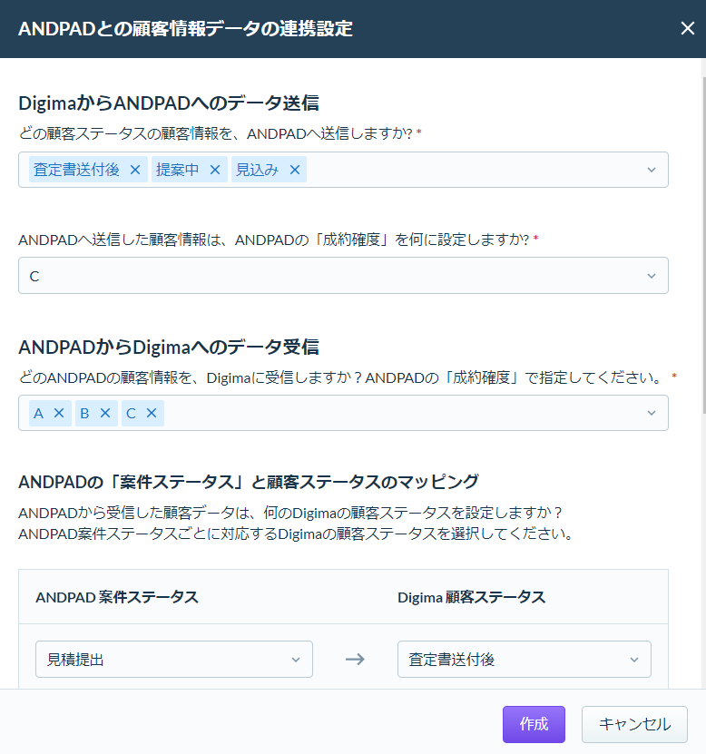This screenshot has width=706, height=754.
Task: Close the ANDPAD連携設定 dialog with X
Action: point(688,28)
